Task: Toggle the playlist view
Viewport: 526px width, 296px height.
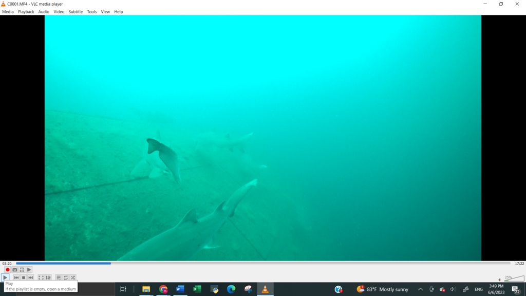Action: (59, 277)
